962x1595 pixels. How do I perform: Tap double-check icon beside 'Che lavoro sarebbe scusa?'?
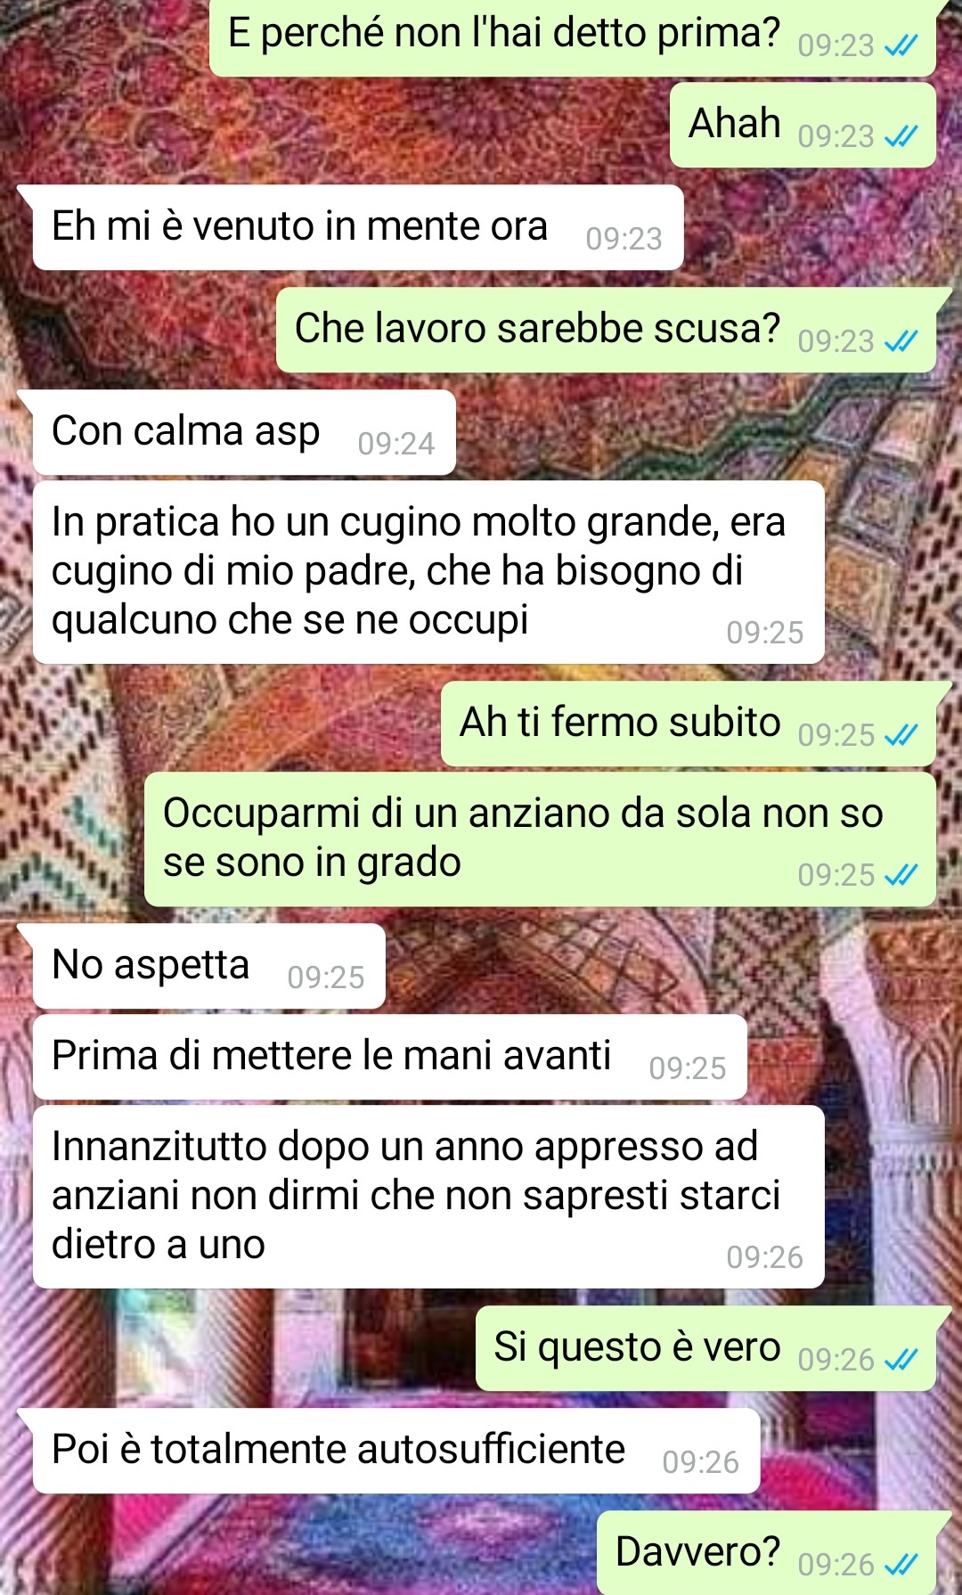pyautogui.click(x=901, y=341)
